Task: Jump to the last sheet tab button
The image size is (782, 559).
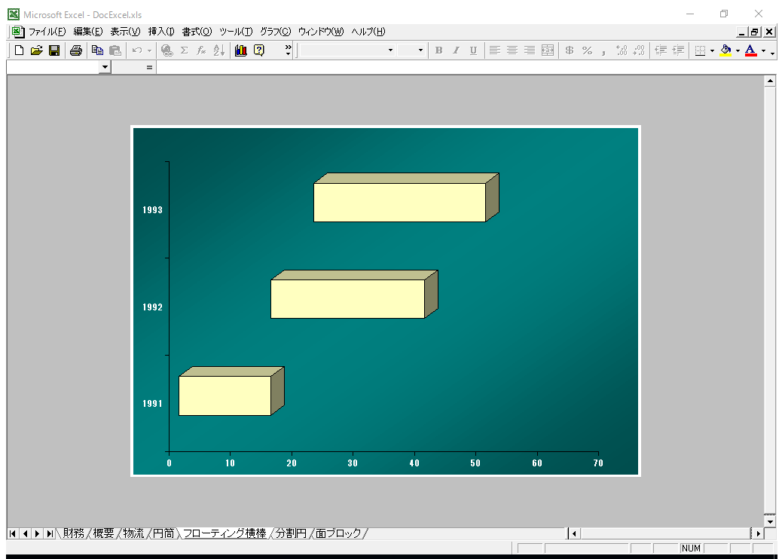Action: click(49, 533)
